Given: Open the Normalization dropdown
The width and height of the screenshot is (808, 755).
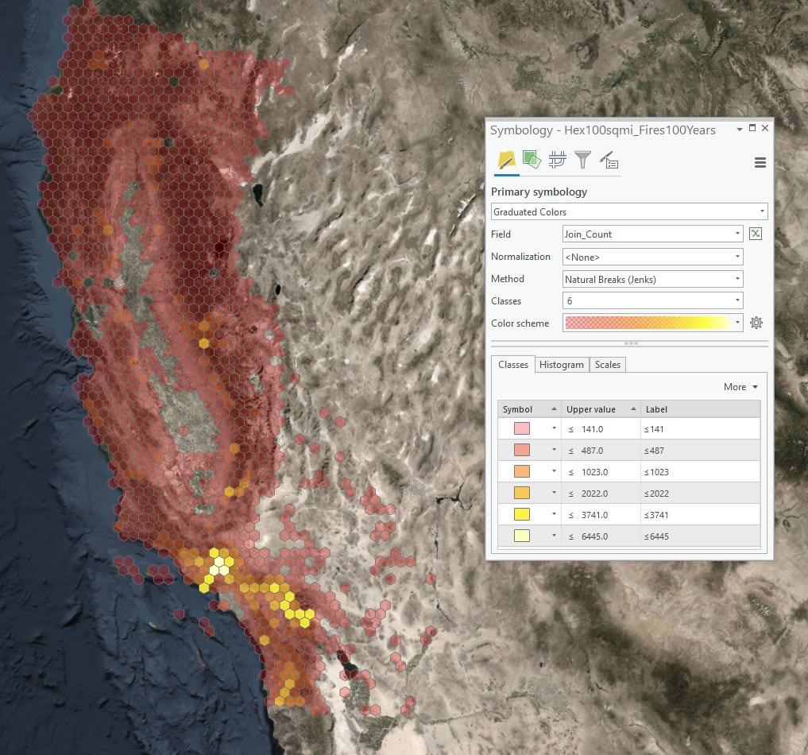Looking at the screenshot, I should 652,257.
